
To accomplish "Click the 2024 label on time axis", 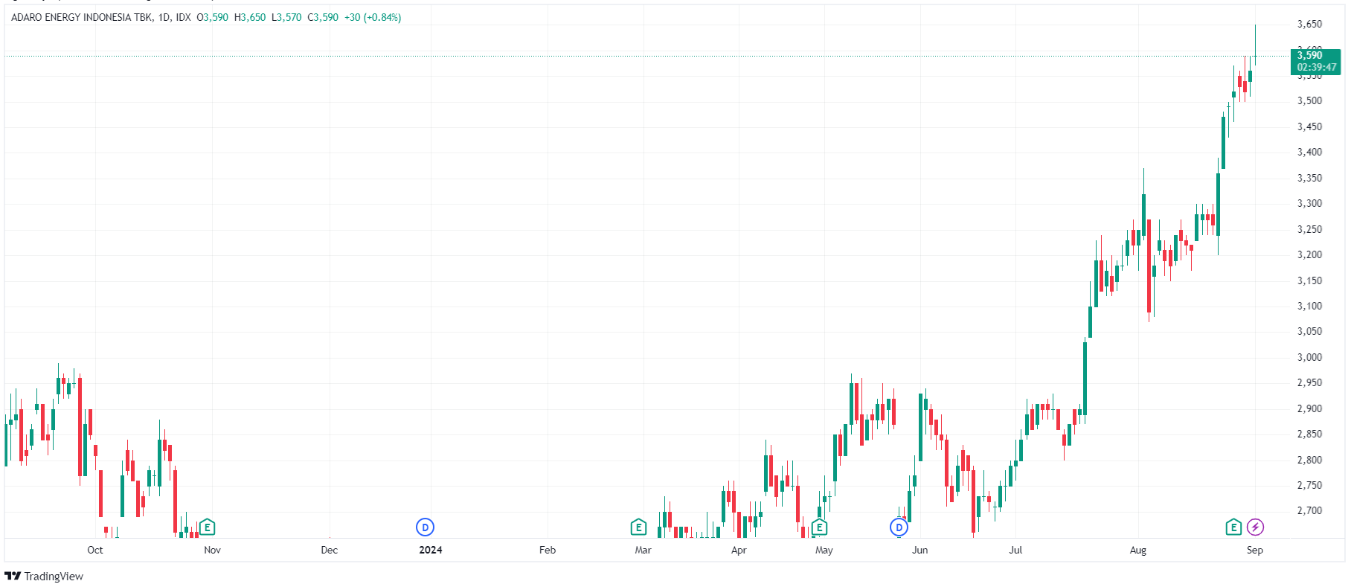I will [x=430, y=550].
